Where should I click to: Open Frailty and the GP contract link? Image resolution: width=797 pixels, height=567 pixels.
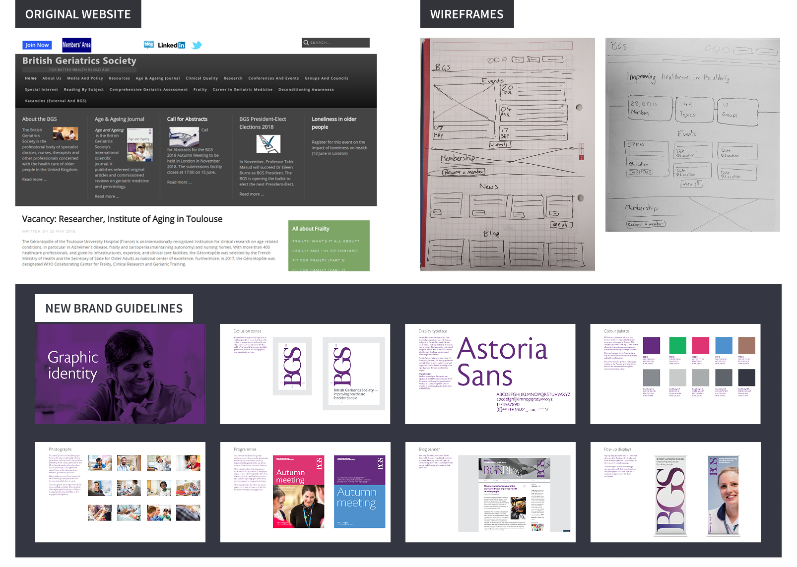tap(325, 251)
